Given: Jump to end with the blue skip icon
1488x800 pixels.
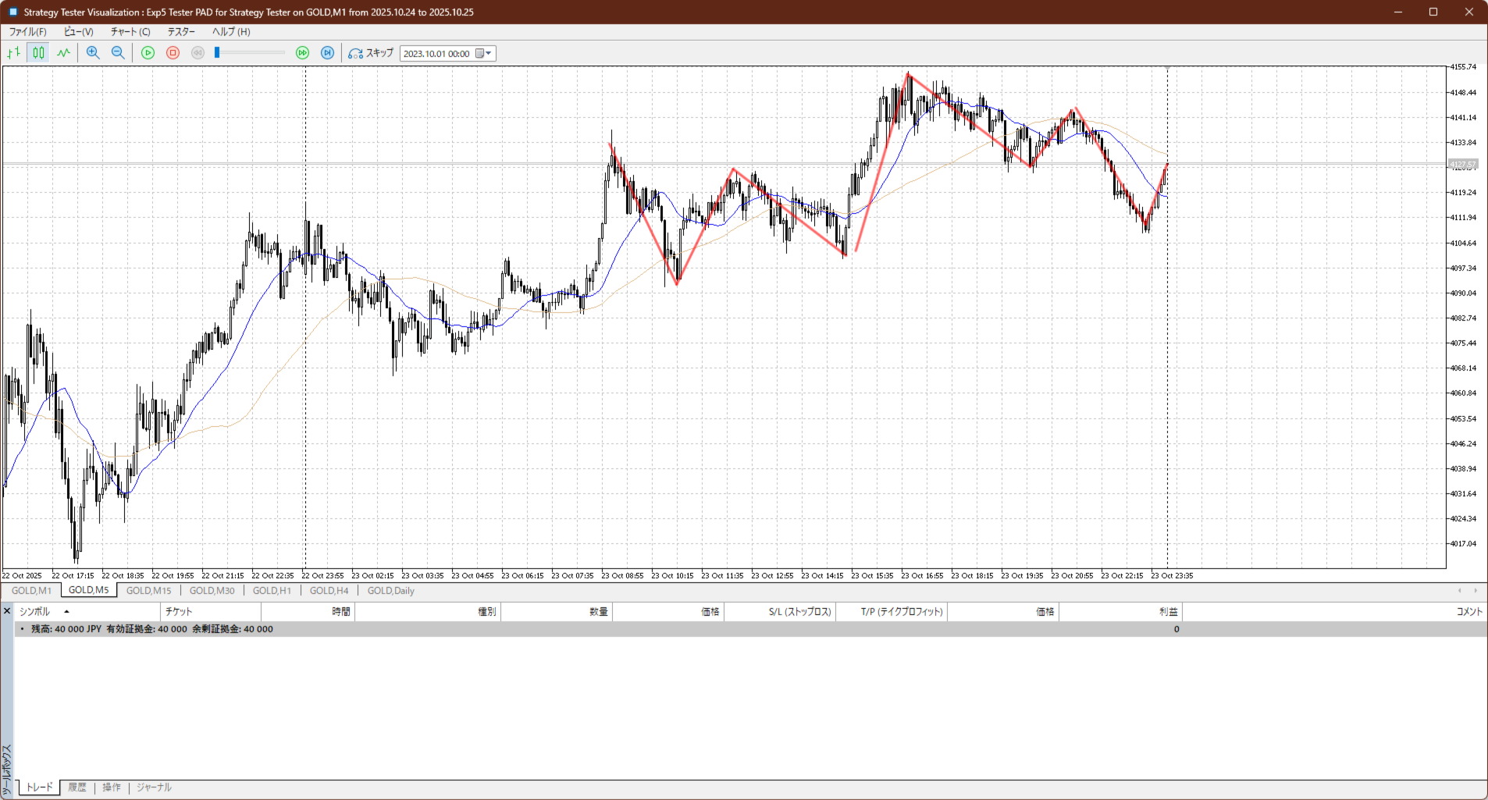Looking at the screenshot, I should (328, 53).
